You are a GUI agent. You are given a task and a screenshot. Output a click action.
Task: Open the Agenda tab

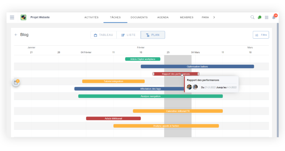[163, 18]
